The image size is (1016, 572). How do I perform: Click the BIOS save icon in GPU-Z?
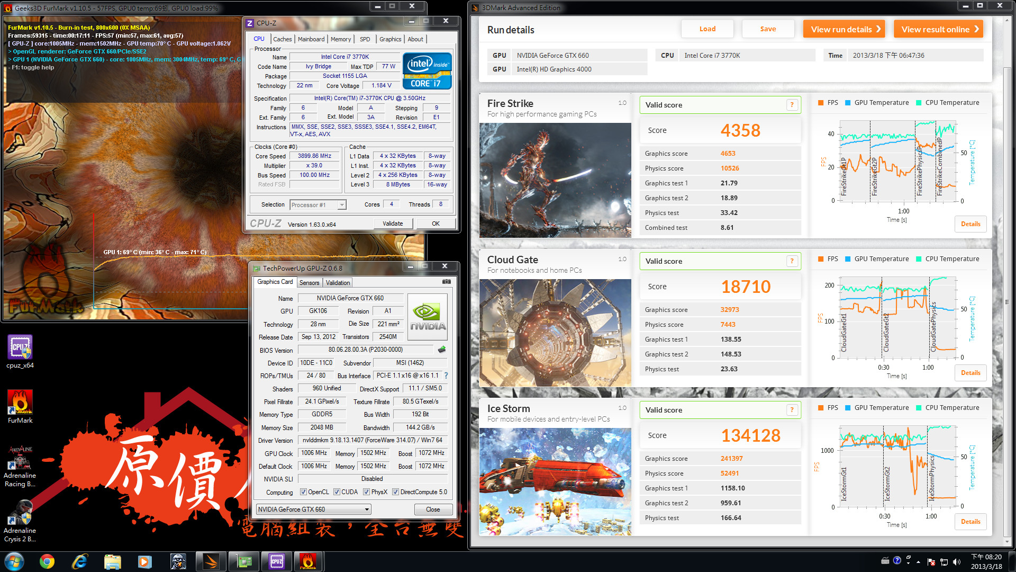click(442, 350)
